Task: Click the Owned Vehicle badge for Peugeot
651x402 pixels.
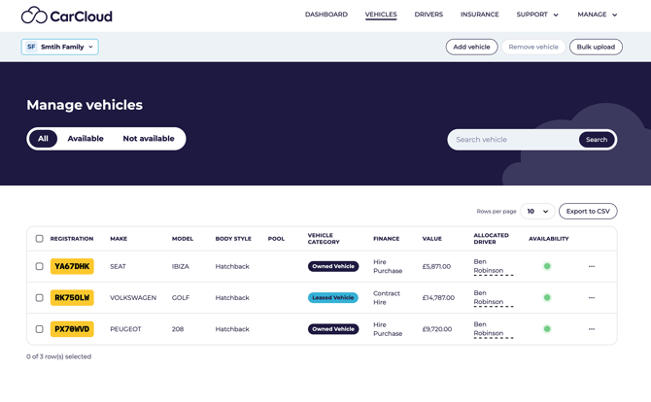Action: click(x=333, y=329)
